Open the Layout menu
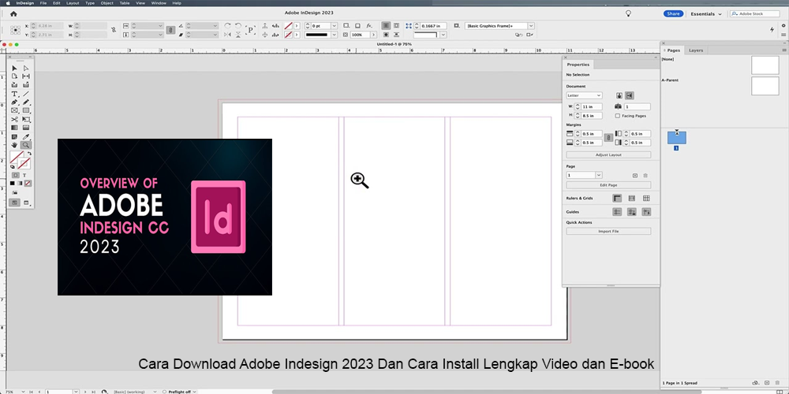Viewport: 789px width, 394px height. click(73, 3)
